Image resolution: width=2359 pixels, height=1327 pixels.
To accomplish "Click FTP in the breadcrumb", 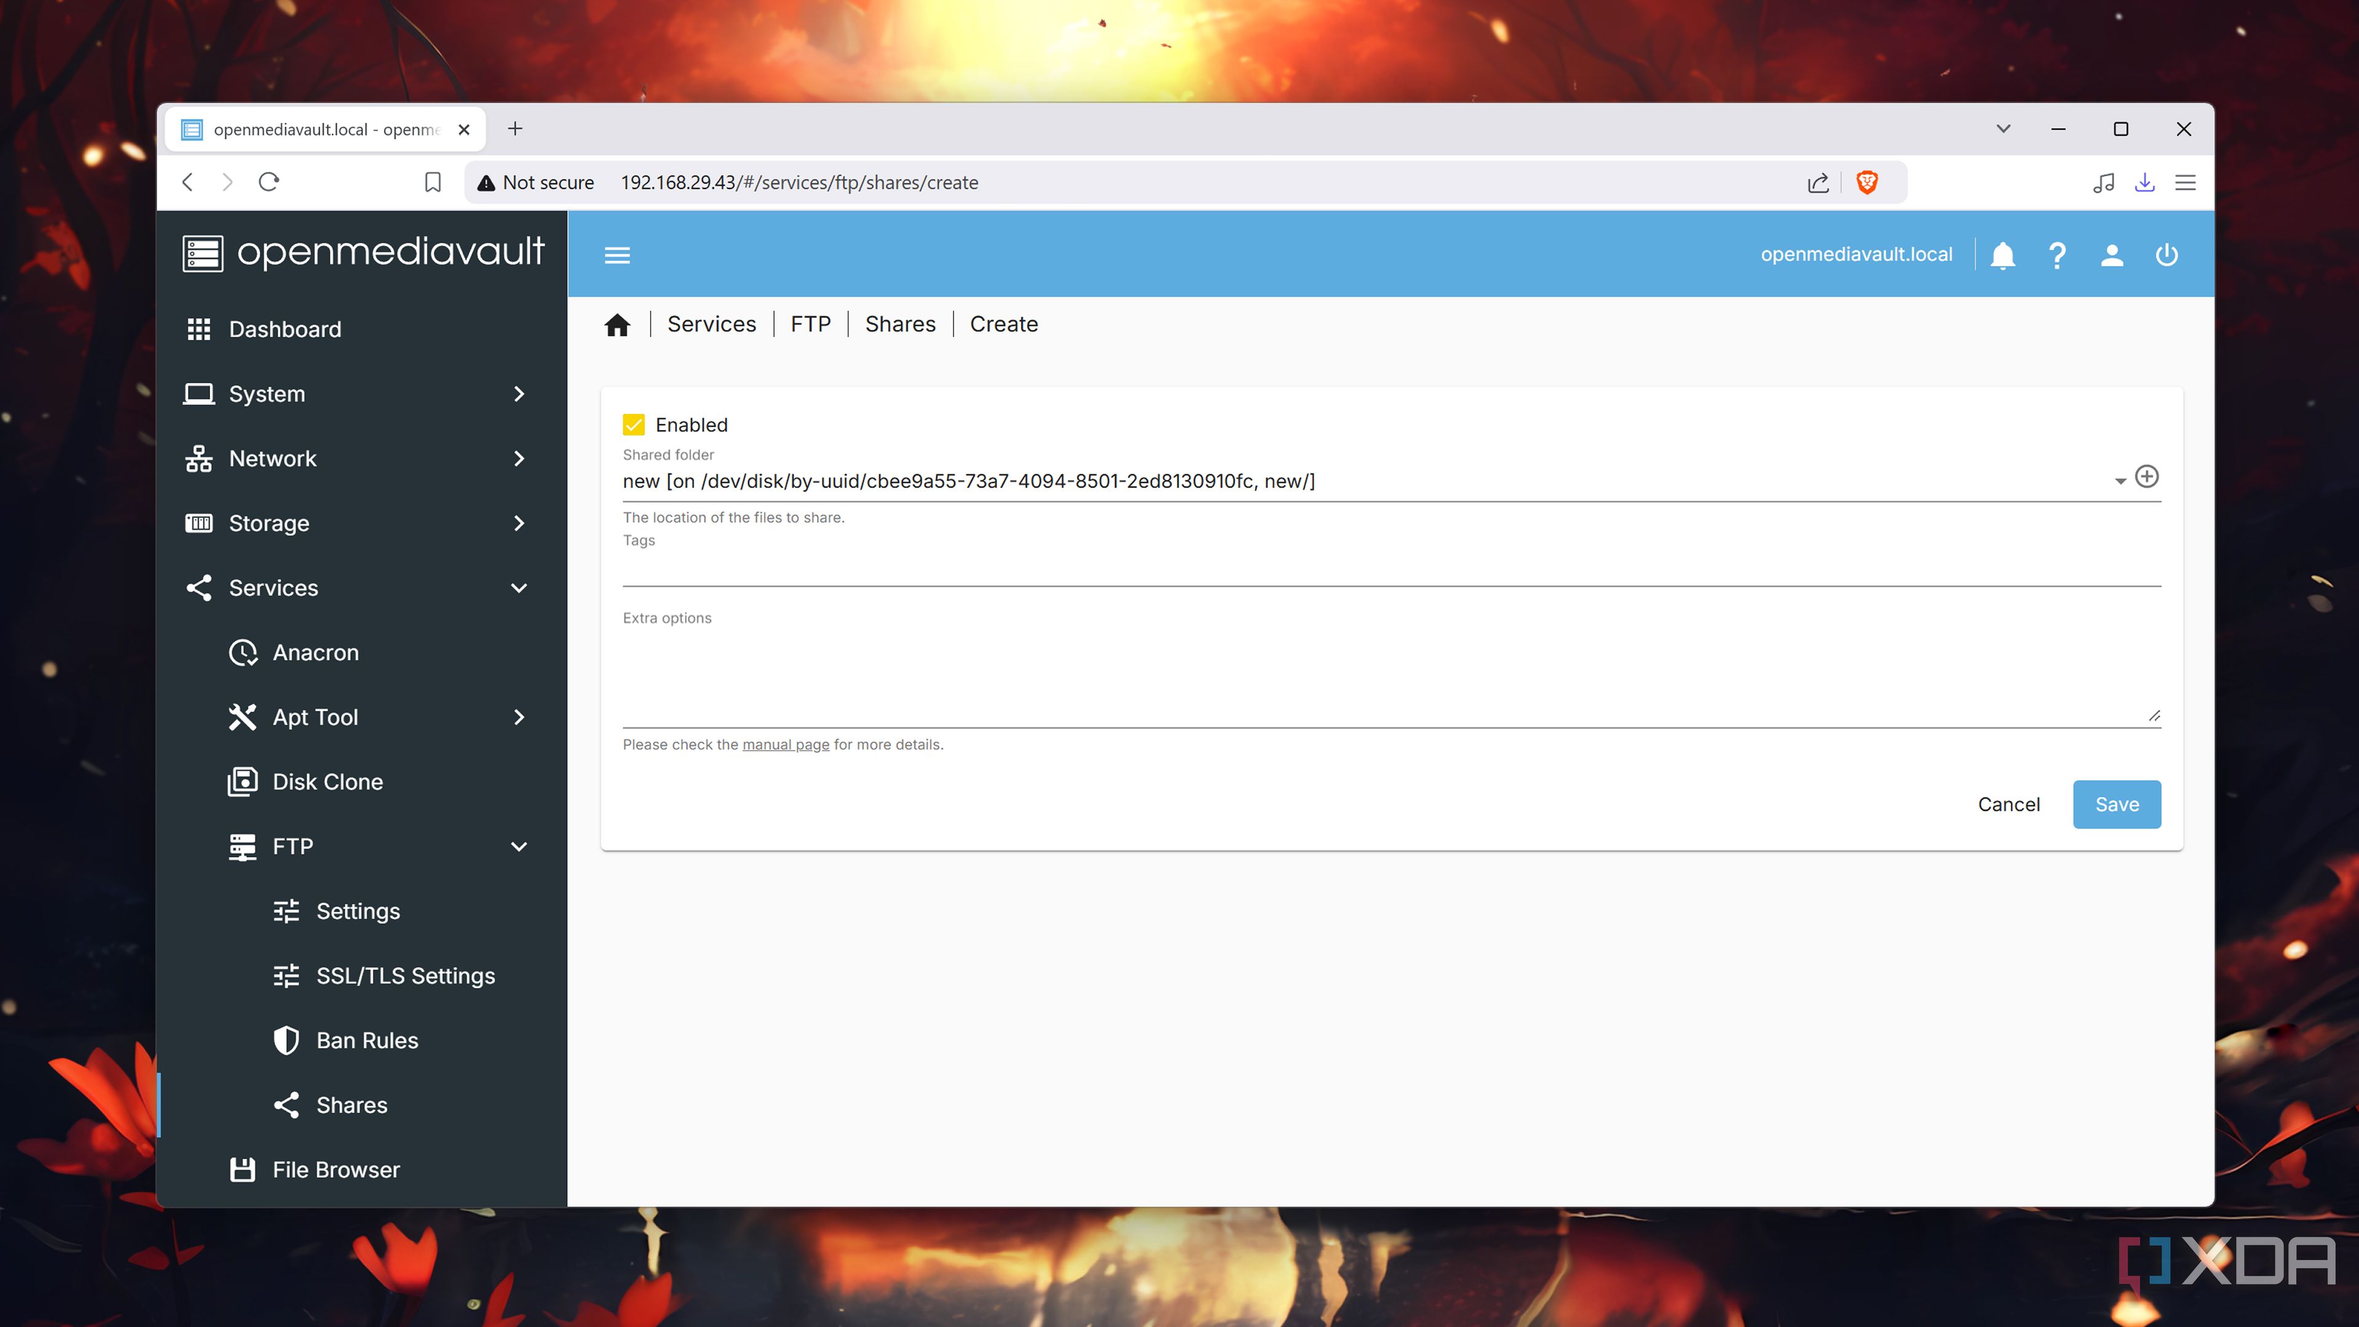I will coord(810,324).
